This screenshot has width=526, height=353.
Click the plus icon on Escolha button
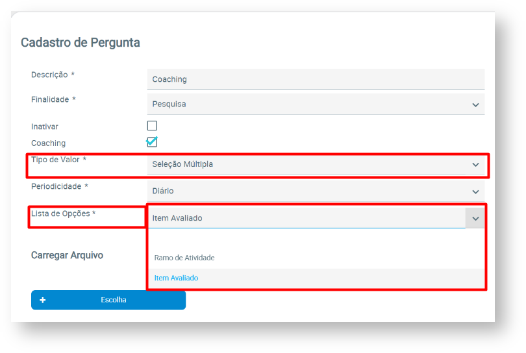click(x=43, y=300)
